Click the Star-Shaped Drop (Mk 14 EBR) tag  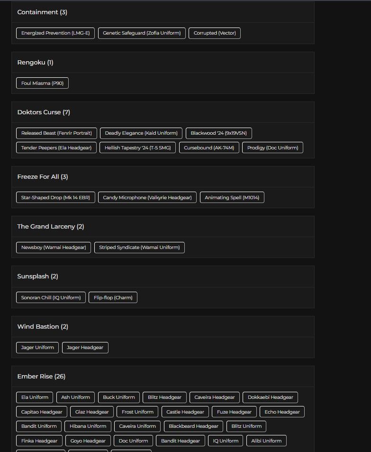click(x=55, y=197)
